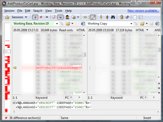
Task: Open the Tools menu
Action: [58, 11]
